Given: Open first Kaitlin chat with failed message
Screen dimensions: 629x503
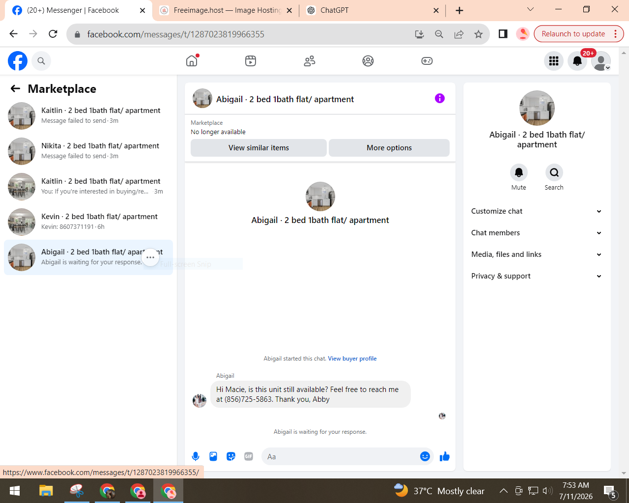Looking at the screenshot, I should click(88, 115).
